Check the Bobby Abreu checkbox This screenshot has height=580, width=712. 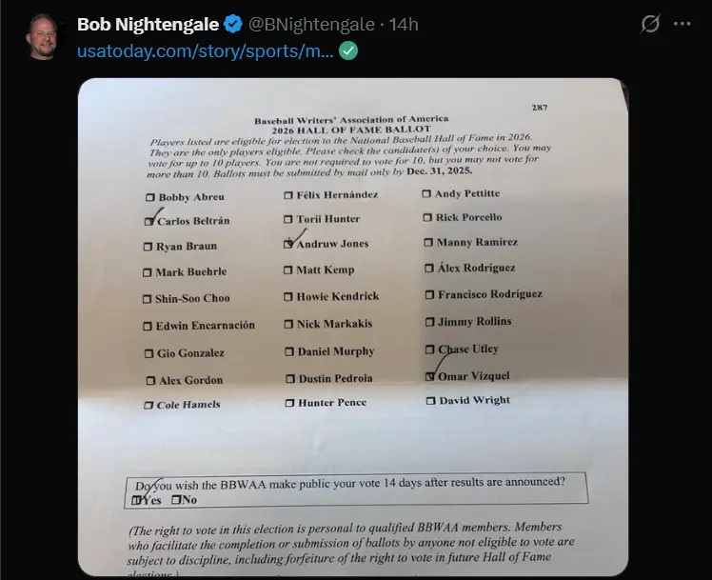point(149,197)
